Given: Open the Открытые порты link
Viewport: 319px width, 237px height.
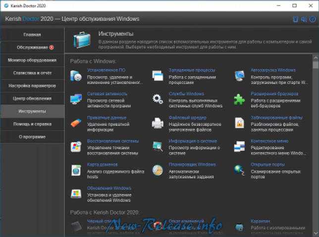Looking at the screenshot, I should click(x=267, y=164).
